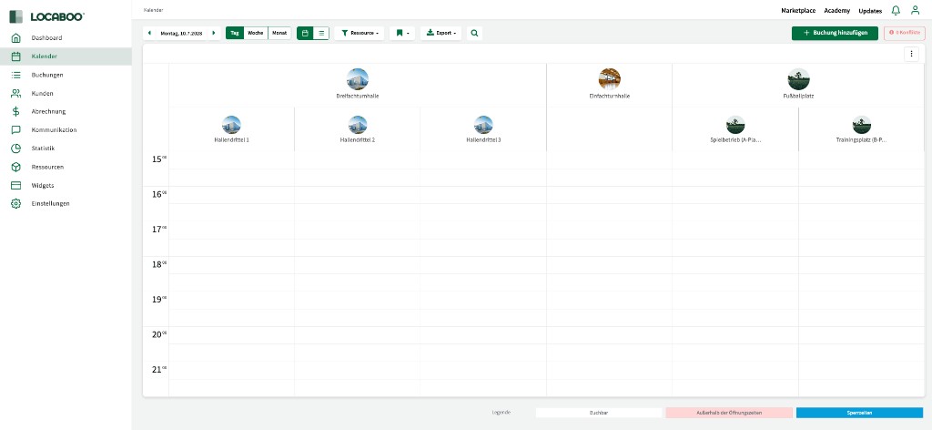Open the three-dot calendar options menu

click(911, 54)
